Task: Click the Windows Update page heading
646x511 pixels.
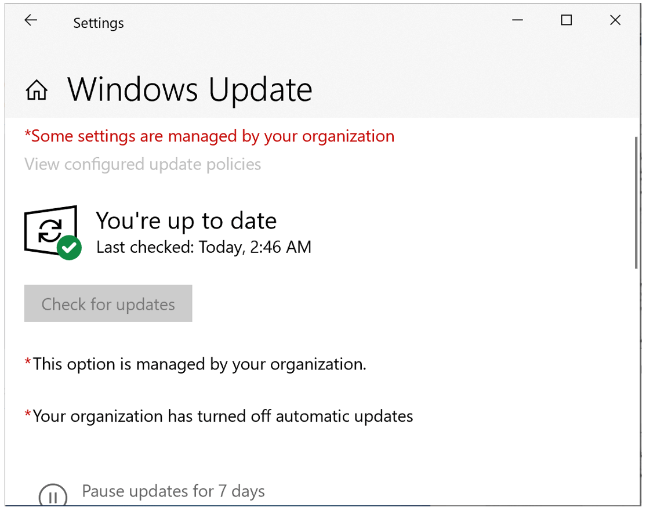Action: (x=189, y=90)
